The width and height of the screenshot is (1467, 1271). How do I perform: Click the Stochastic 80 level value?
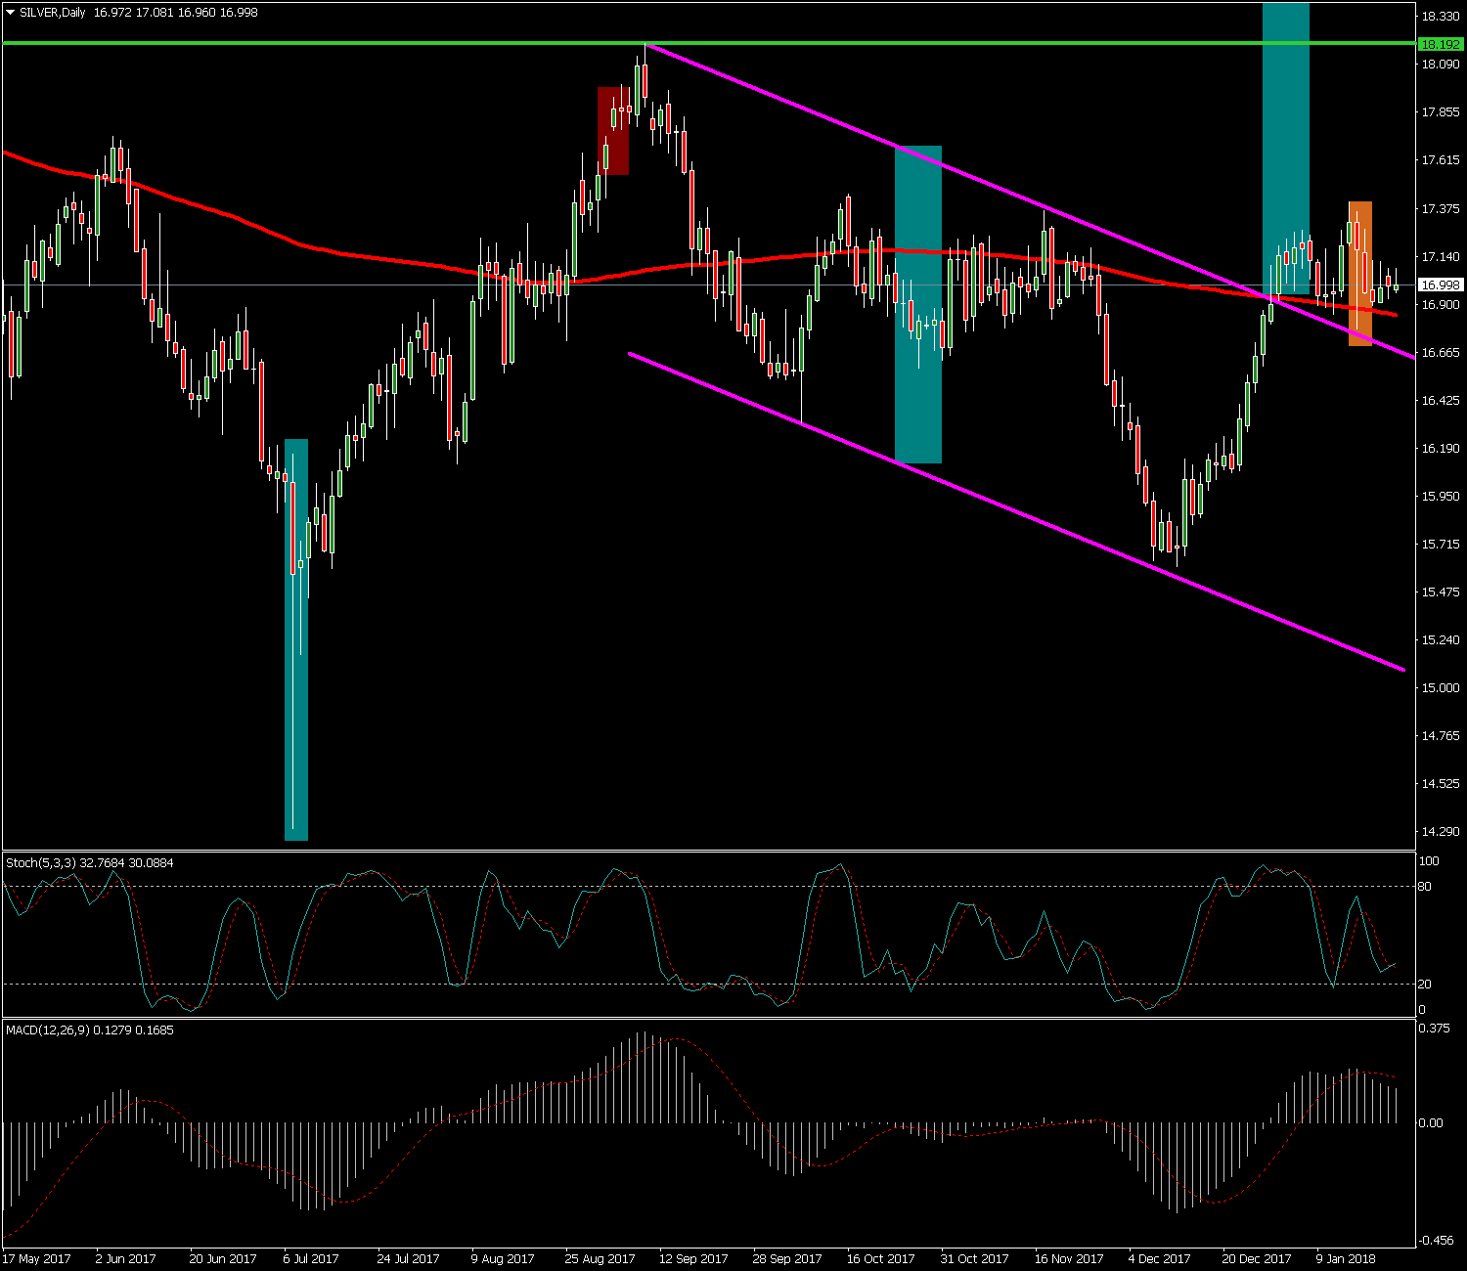(x=1424, y=887)
